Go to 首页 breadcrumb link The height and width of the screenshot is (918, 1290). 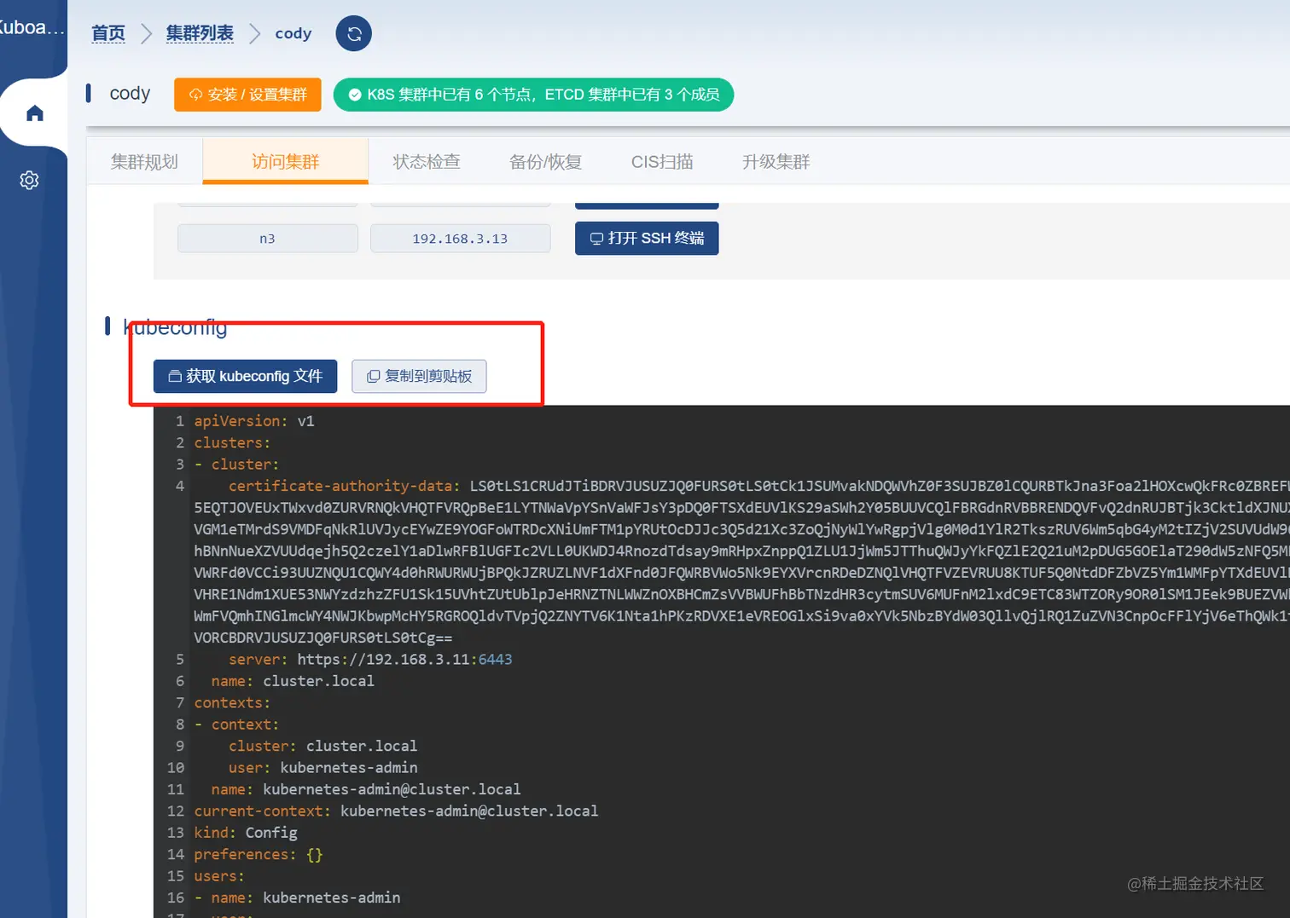point(108,33)
